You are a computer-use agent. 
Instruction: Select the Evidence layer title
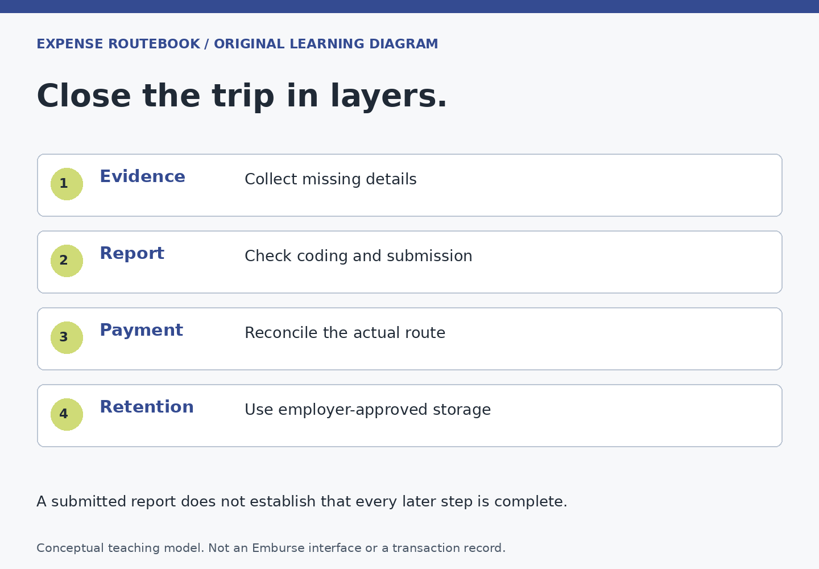tap(142, 176)
